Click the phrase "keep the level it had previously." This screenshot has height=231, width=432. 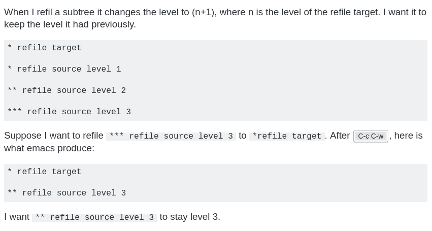pyautogui.click(x=70, y=24)
